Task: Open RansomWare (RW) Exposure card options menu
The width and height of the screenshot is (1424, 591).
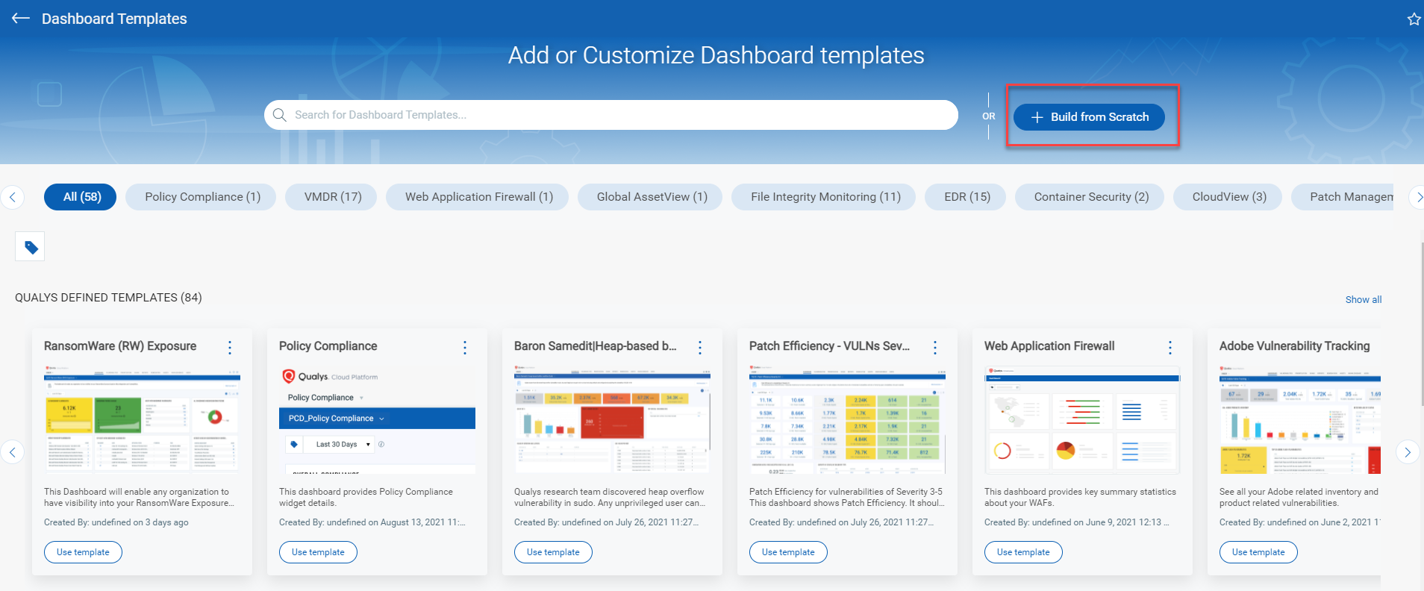Action: 230,347
